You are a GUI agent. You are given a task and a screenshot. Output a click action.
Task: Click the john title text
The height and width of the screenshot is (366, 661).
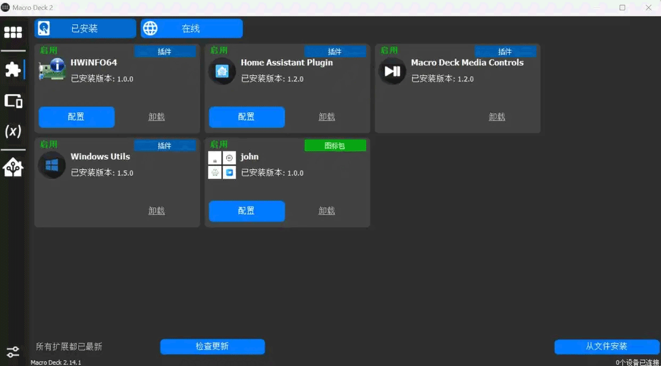pyautogui.click(x=250, y=157)
